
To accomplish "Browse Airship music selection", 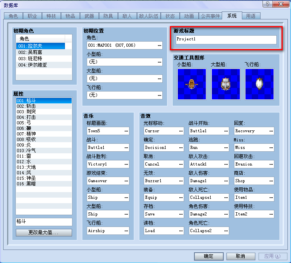I will click(x=126, y=231).
